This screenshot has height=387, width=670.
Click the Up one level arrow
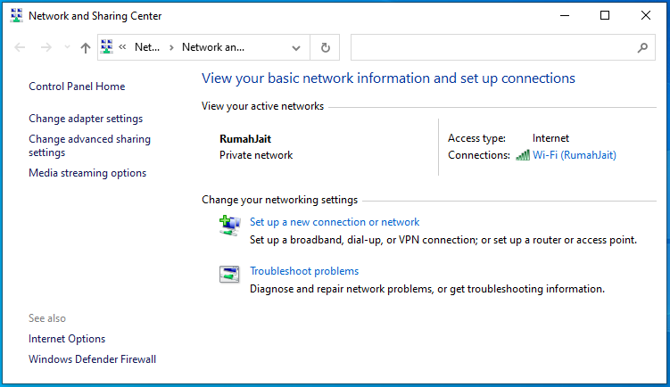(85, 48)
